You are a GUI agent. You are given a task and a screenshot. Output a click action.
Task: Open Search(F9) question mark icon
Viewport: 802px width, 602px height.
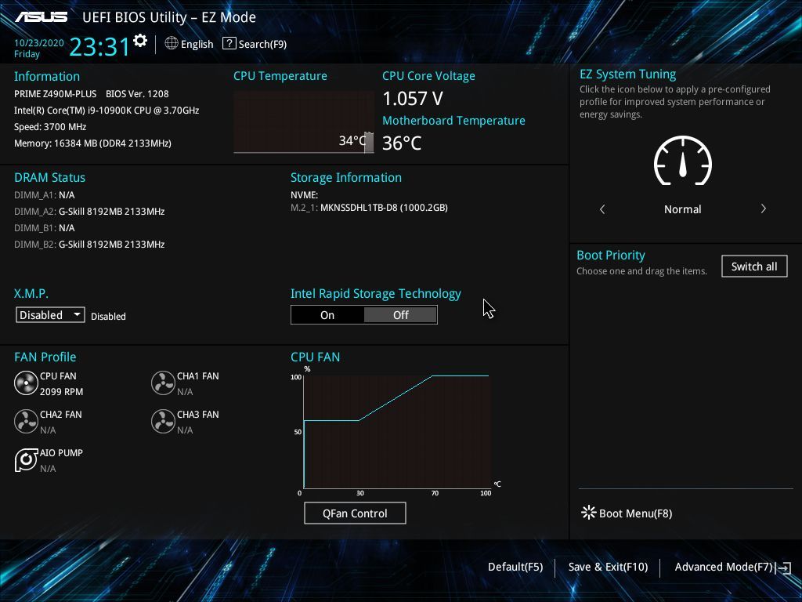(x=229, y=44)
